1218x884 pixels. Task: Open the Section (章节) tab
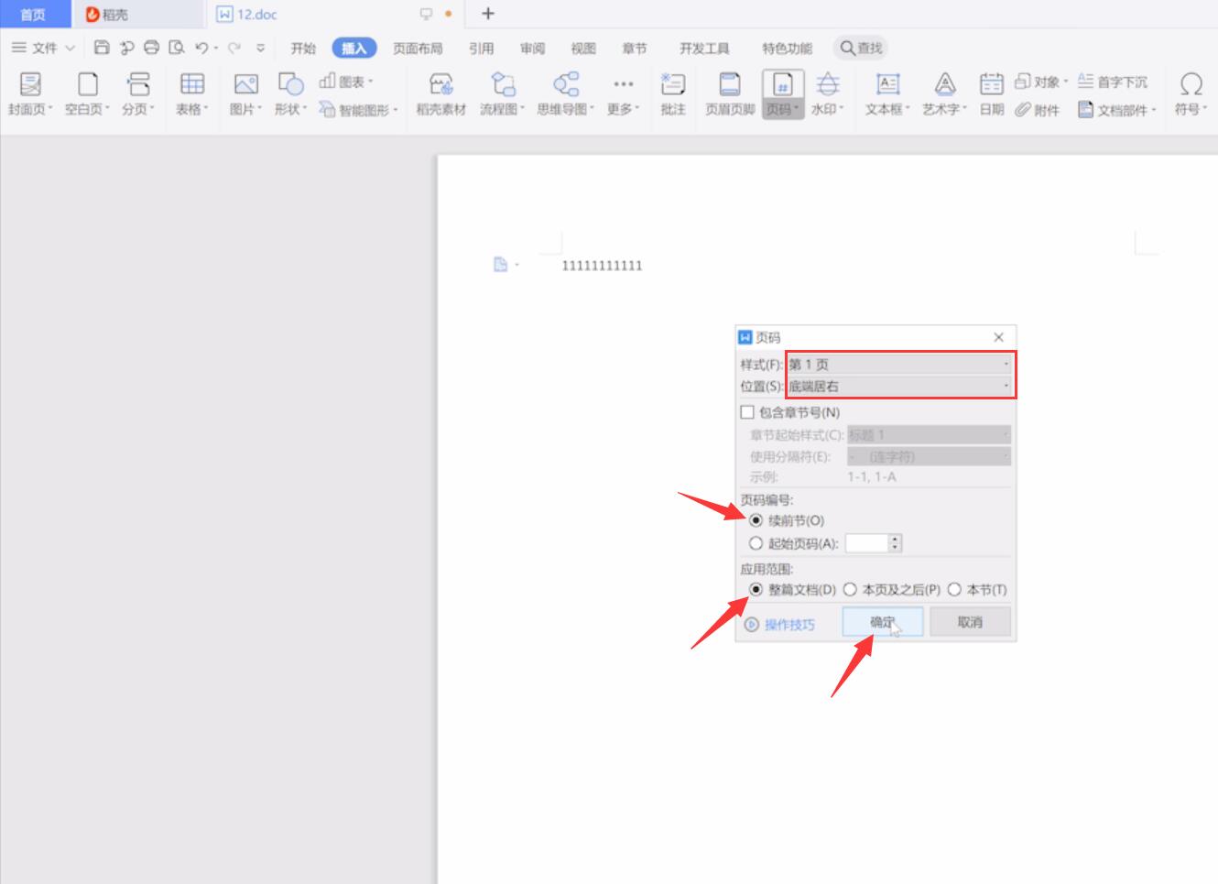pyautogui.click(x=634, y=48)
